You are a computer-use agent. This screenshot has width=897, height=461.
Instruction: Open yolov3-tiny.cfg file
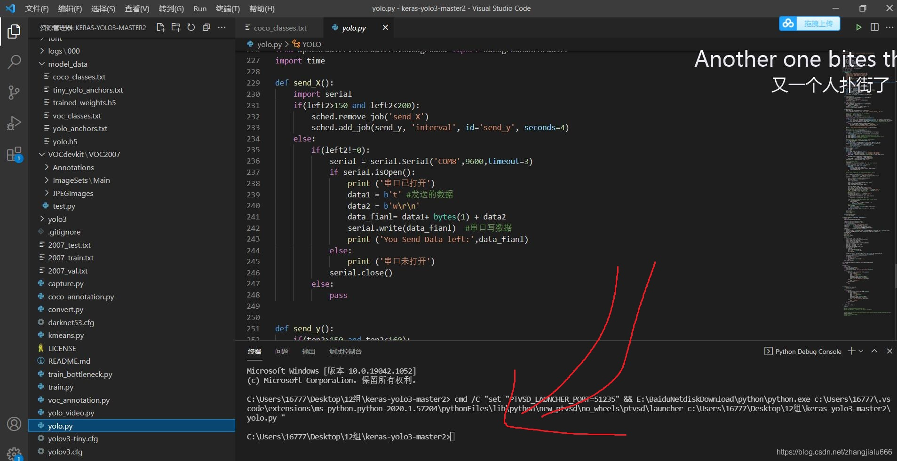[x=132, y=438]
